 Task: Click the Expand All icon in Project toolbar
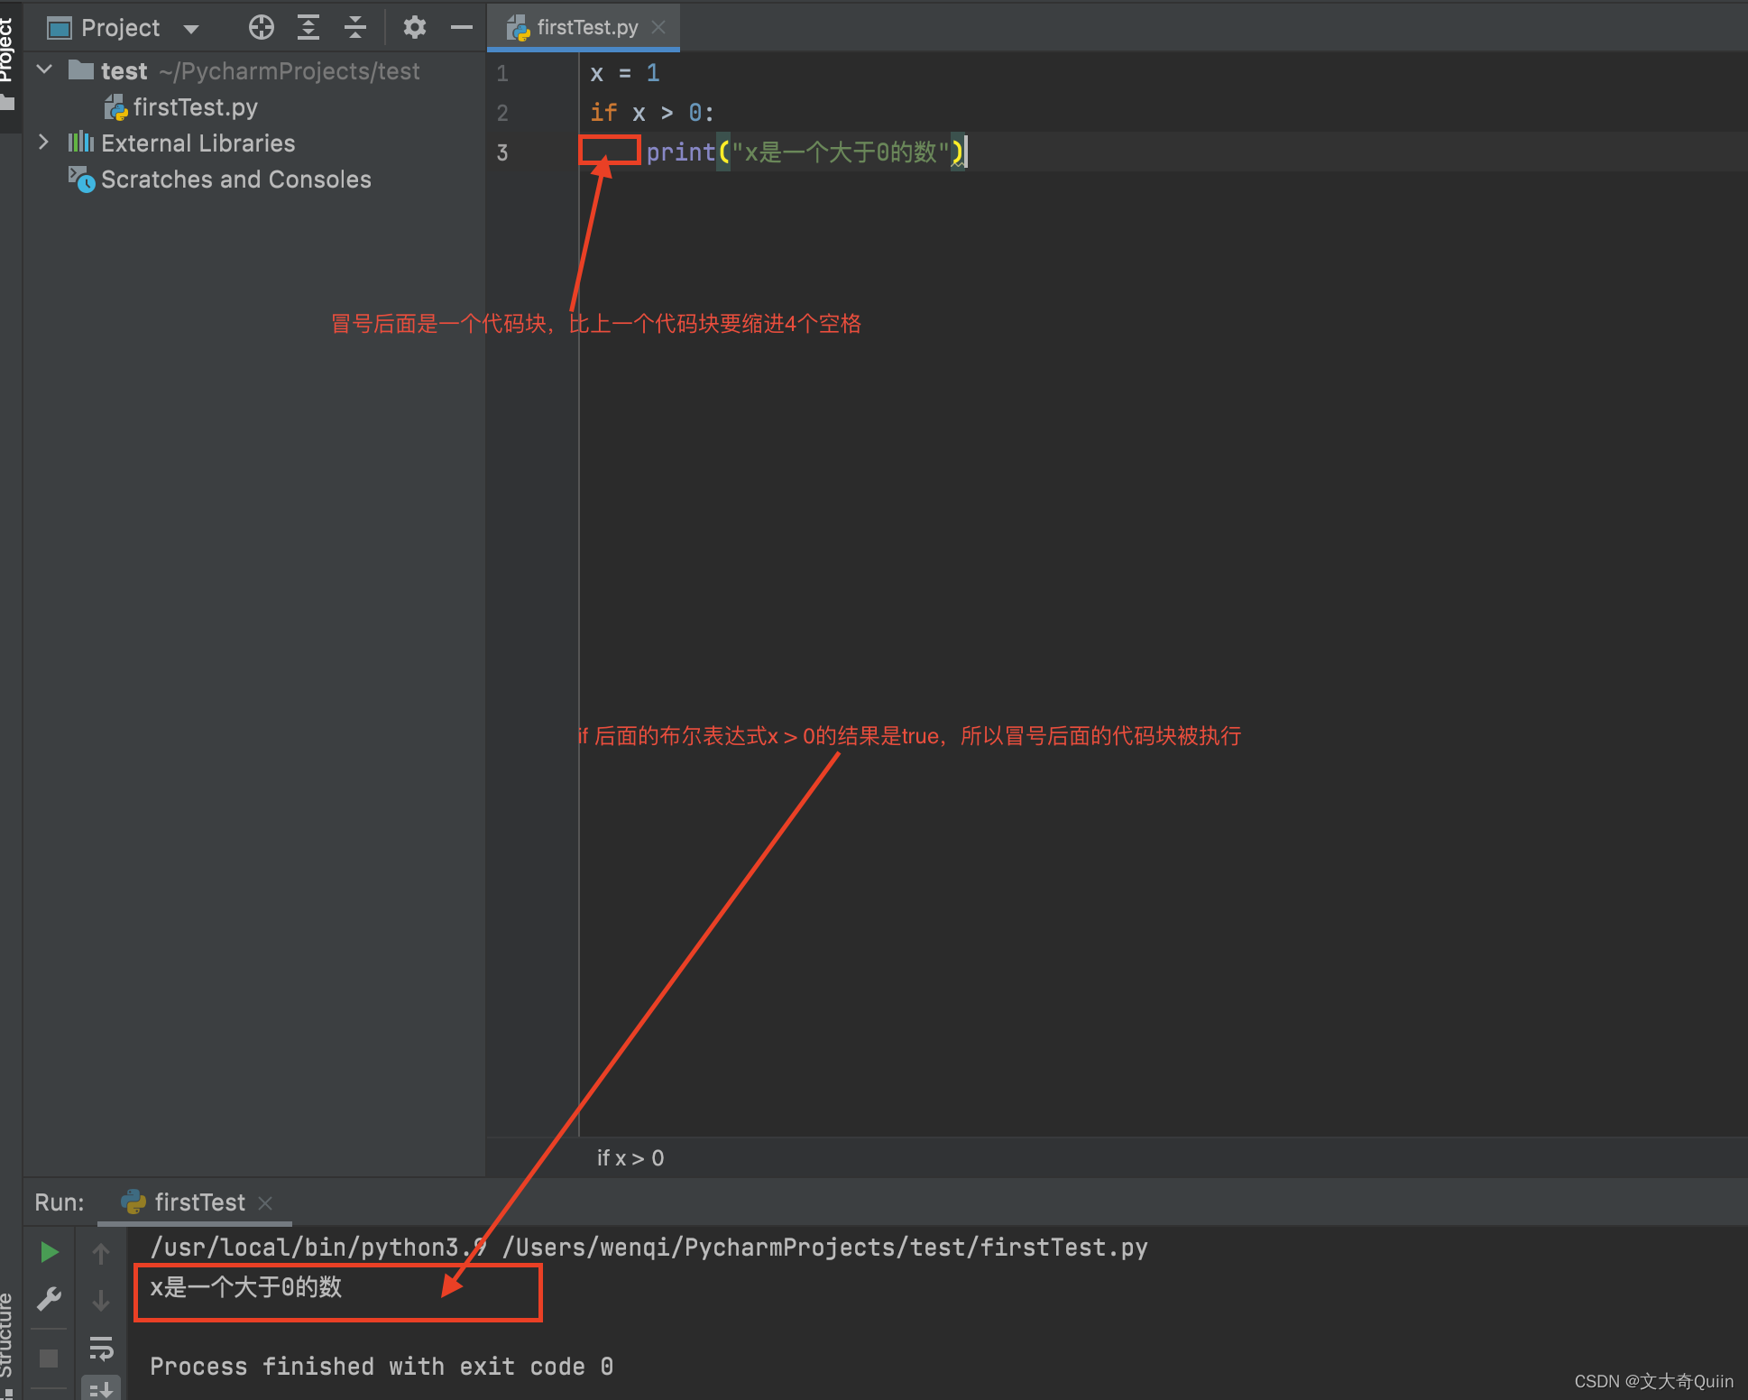click(x=308, y=28)
